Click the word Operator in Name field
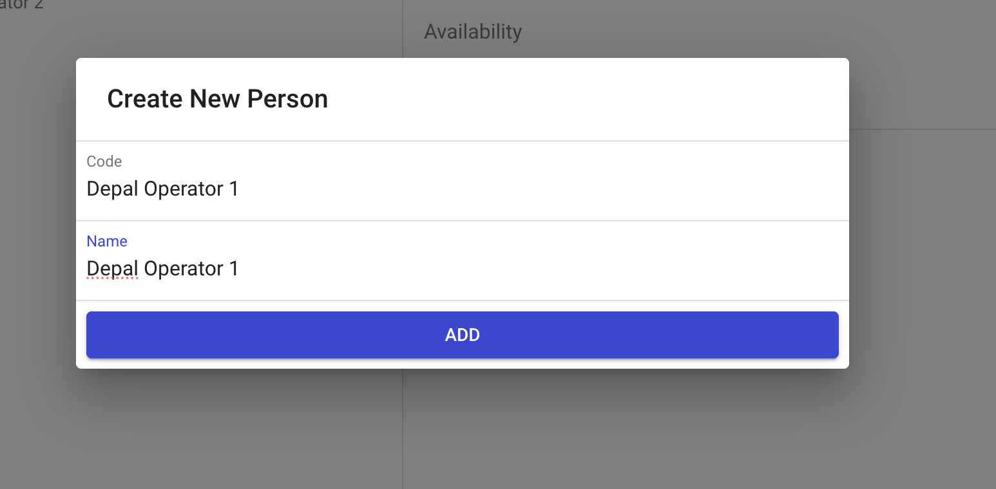 [184, 269]
